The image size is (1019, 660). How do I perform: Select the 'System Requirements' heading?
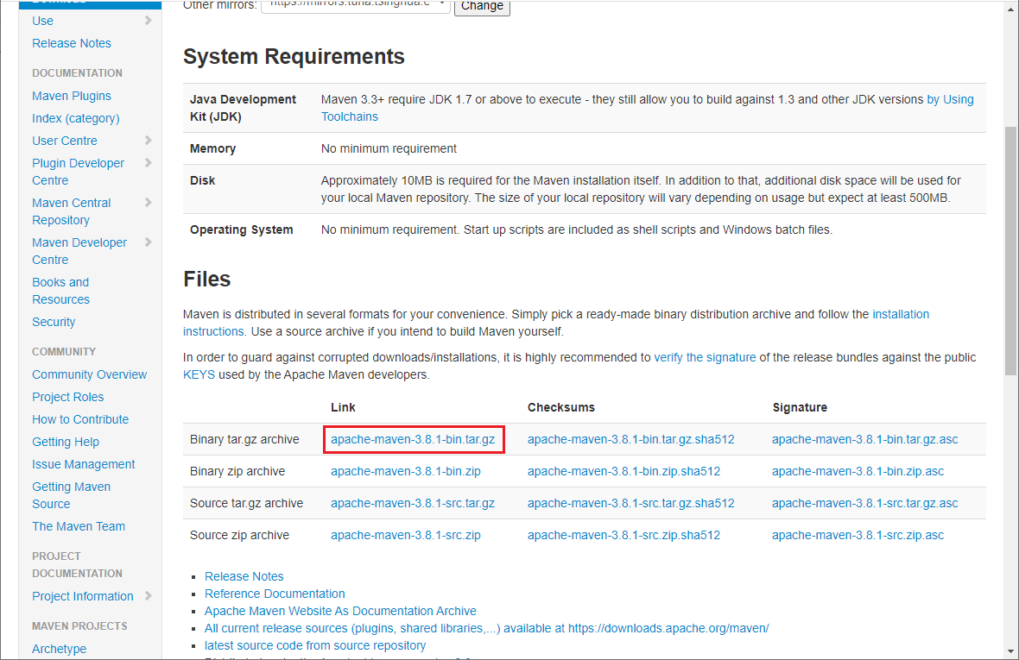click(294, 56)
